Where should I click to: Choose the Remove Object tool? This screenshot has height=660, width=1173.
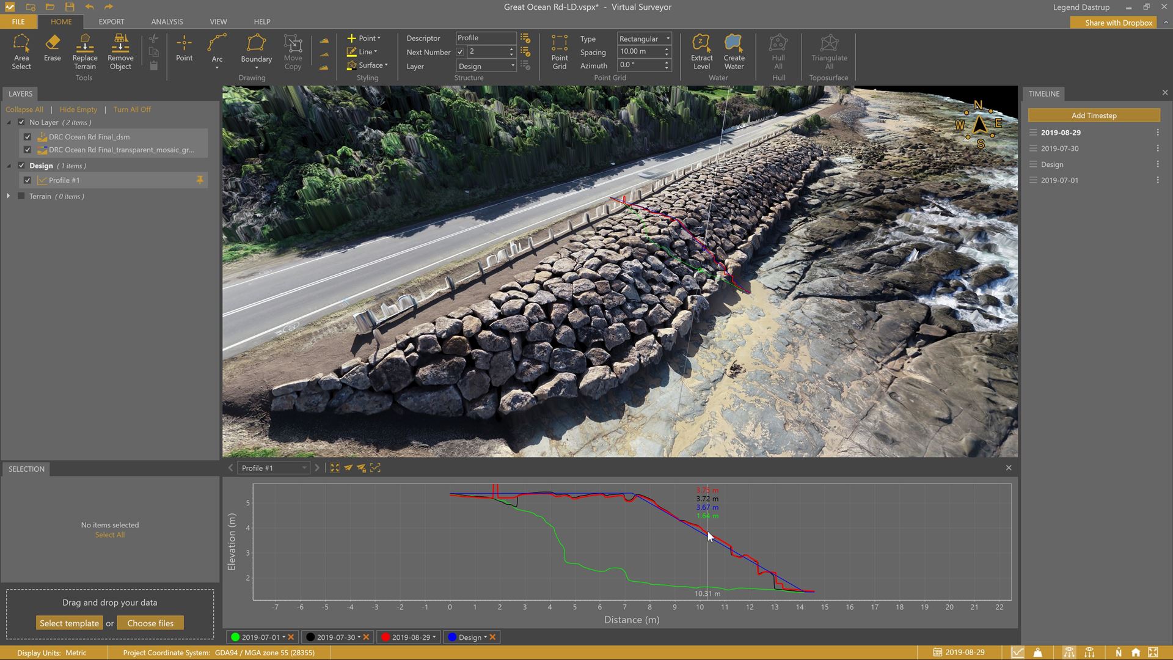[120, 51]
